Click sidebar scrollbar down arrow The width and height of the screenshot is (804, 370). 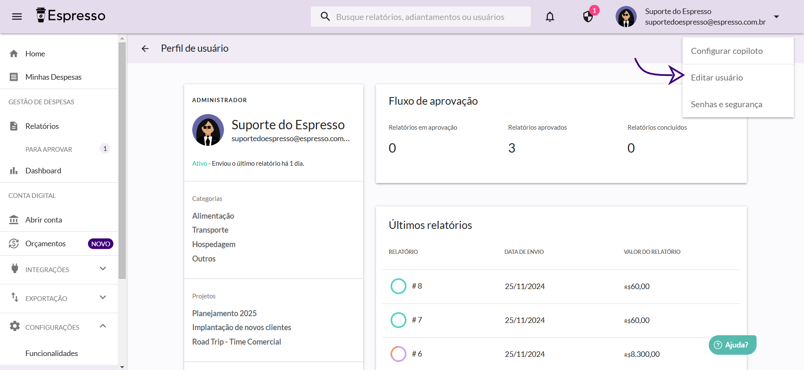coord(122,367)
